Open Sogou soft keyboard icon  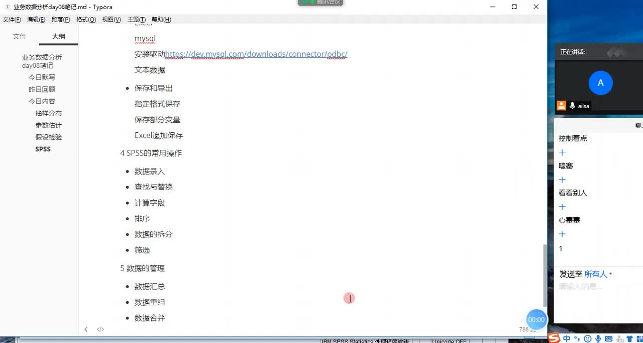click(x=609, y=339)
